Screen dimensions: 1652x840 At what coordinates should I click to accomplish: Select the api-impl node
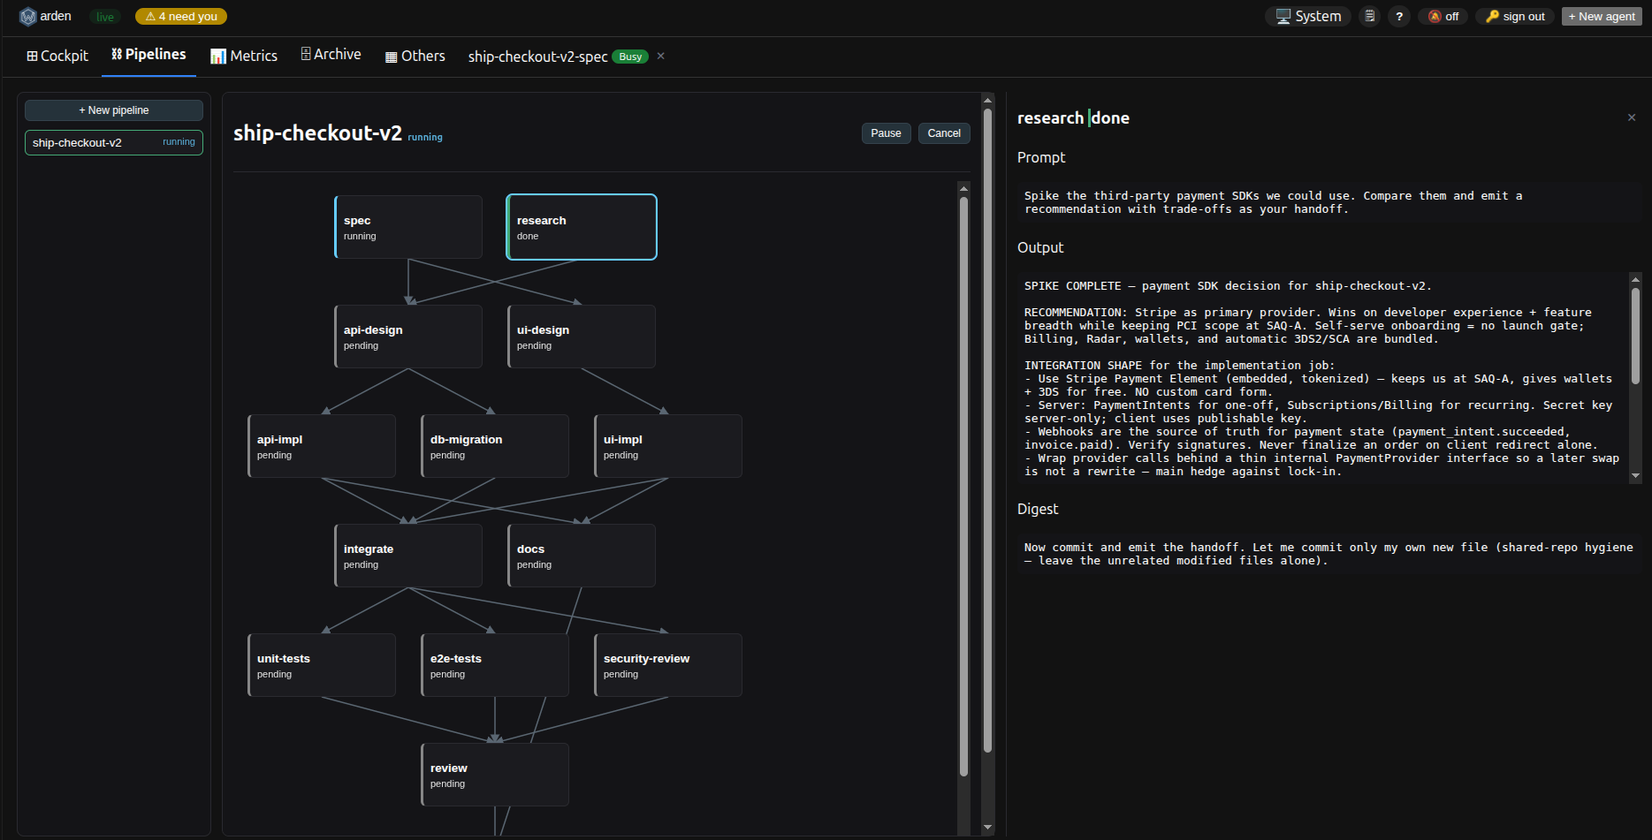coord(322,446)
